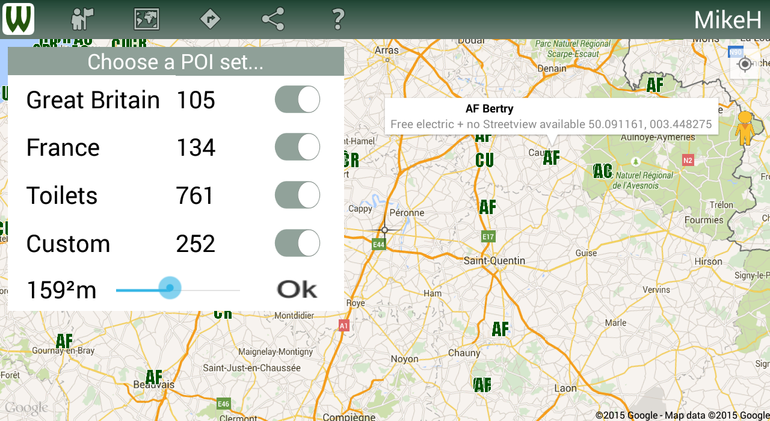Click the 252 count value
Image resolution: width=770 pixels, height=421 pixels.
(196, 244)
